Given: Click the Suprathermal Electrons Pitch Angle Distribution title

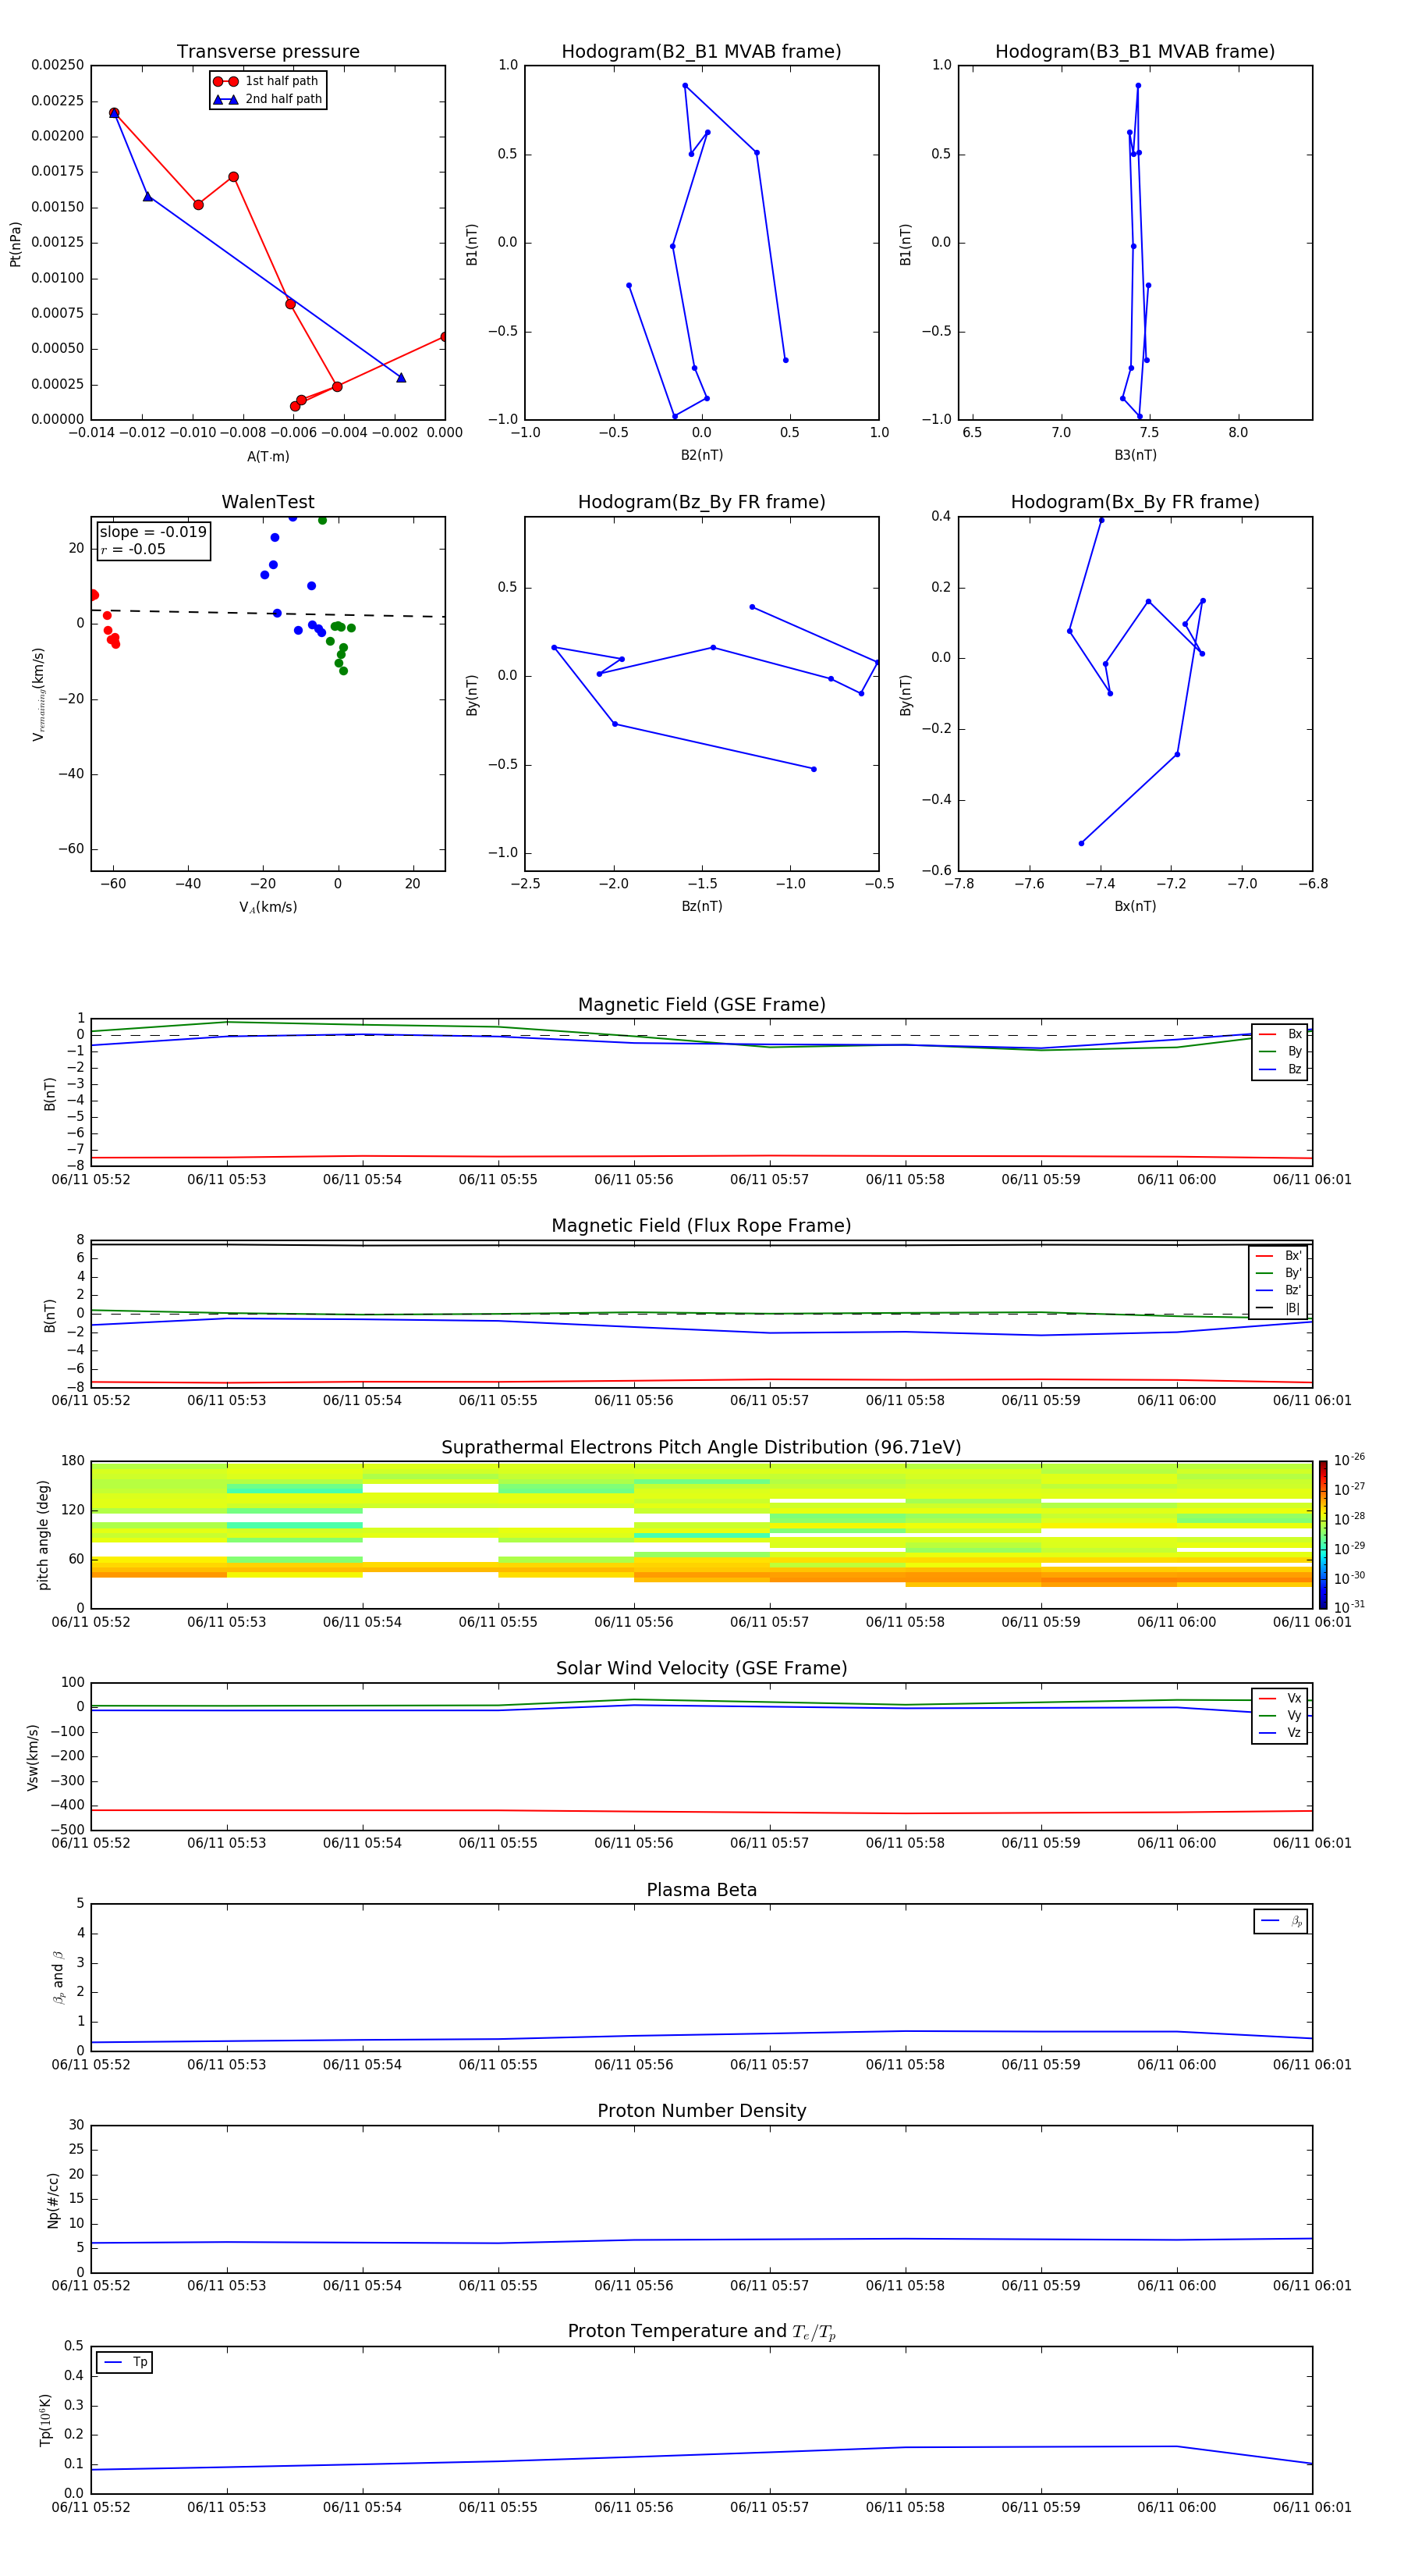Looking at the screenshot, I should click(701, 1447).
